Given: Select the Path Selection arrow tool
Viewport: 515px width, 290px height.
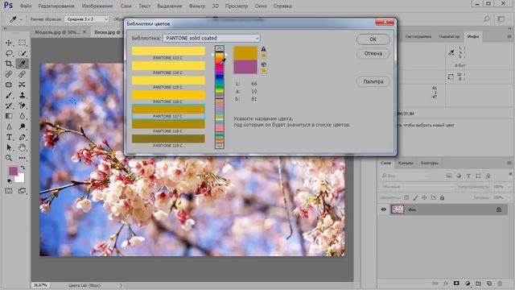Looking at the screenshot, I should pyautogui.click(x=9, y=147).
